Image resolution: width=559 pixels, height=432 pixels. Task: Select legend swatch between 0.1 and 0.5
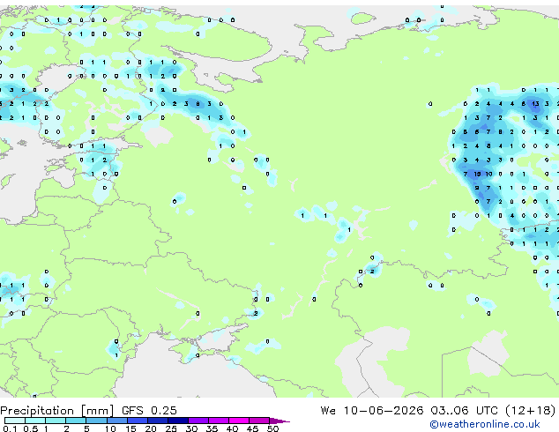pos(15,421)
